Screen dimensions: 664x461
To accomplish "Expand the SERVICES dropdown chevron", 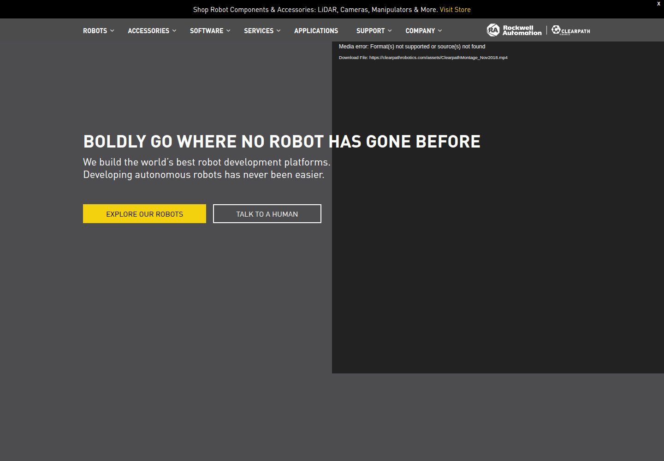I will click(x=279, y=30).
